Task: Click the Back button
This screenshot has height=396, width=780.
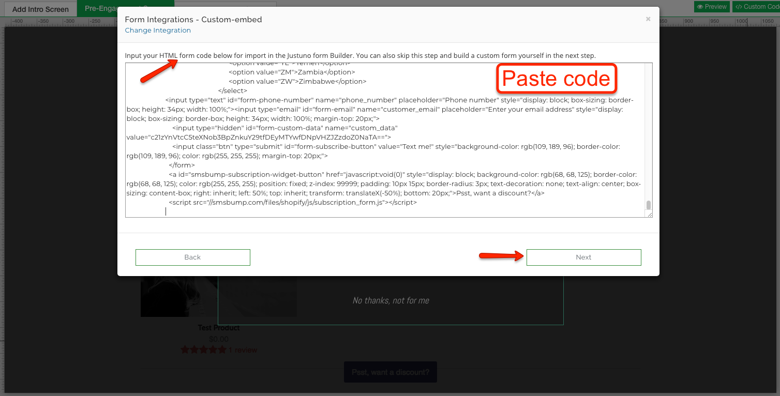Action: 192,257
